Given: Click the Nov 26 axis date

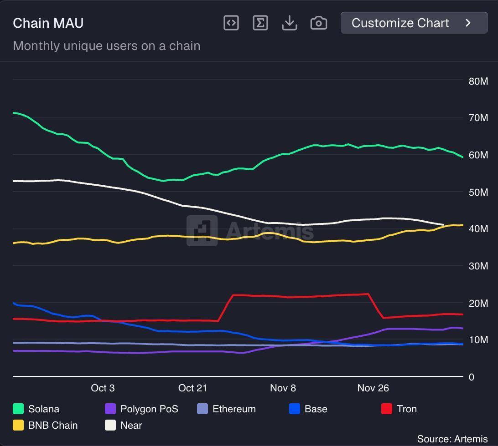Looking at the screenshot, I should pyautogui.click(x=373, y=388).
